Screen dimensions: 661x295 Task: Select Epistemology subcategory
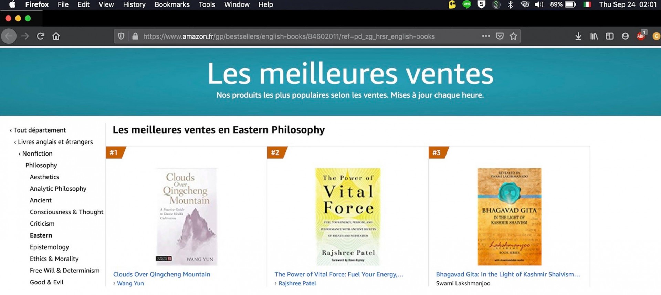[x=49, y=247]
